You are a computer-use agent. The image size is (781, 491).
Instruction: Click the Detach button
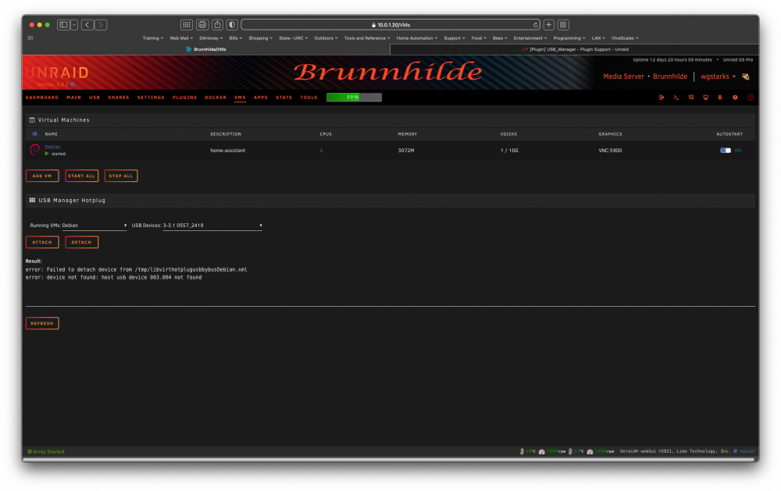click(82, 242)
